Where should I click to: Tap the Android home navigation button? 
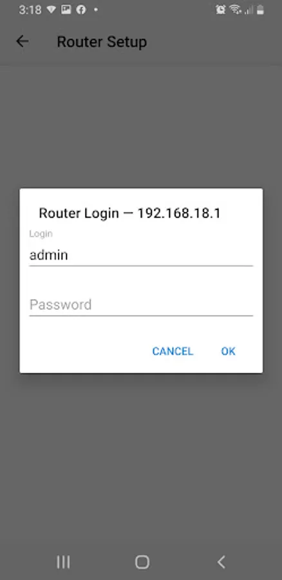point(142,562)
